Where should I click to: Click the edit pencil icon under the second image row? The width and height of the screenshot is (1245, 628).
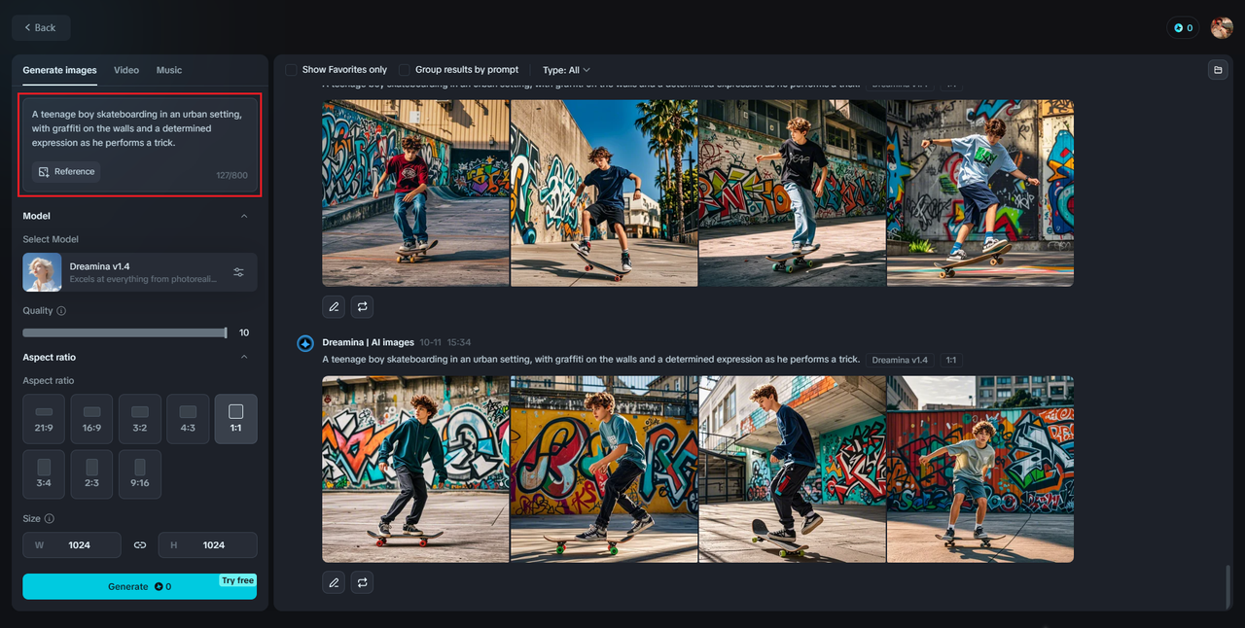pos(334,582)
